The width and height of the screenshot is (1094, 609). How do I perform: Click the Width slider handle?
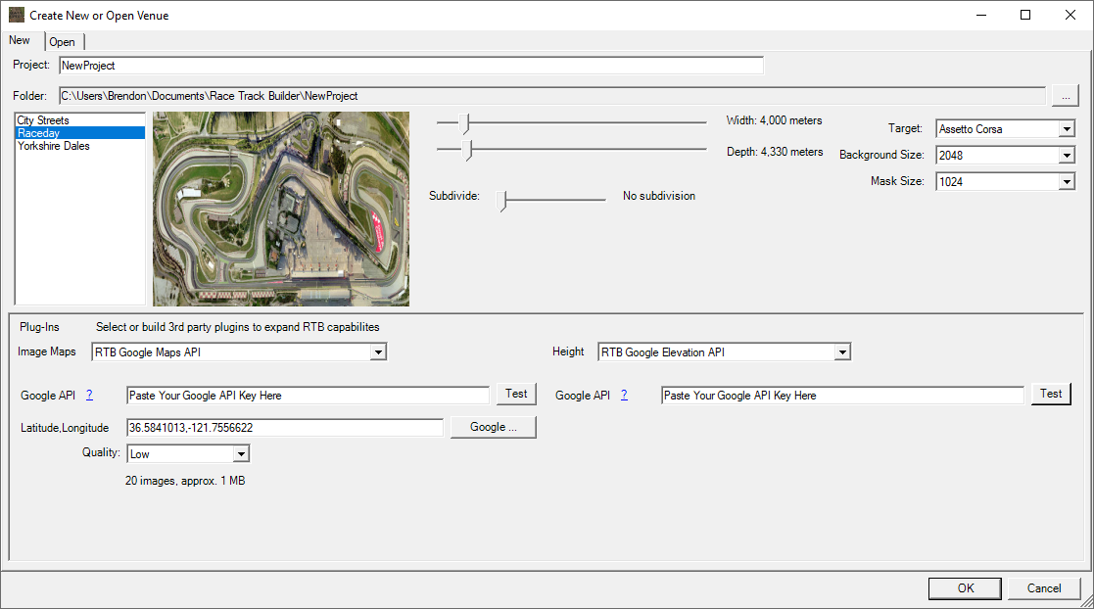[x=467, y=122]
